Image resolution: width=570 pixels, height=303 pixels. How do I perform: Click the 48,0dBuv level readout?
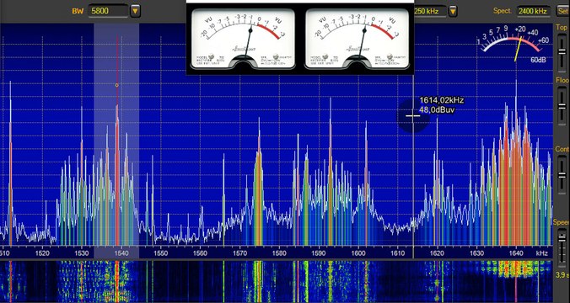click(x=437, y=109)
